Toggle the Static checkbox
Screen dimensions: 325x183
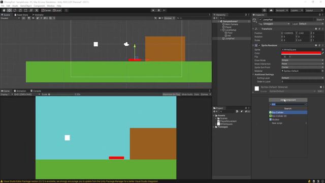(315, 20)
